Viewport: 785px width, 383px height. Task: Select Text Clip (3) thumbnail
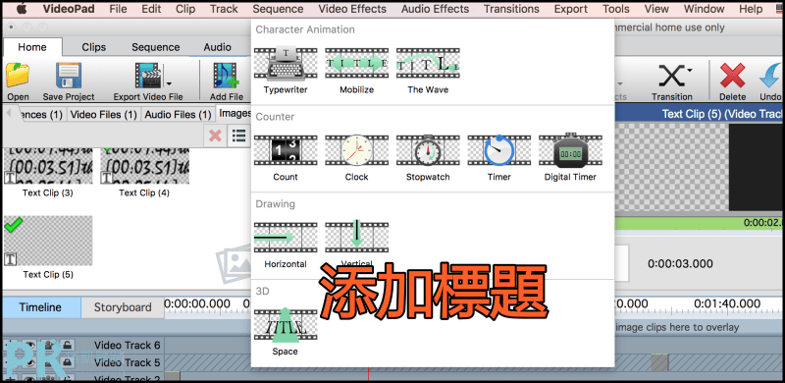point(48,166)
